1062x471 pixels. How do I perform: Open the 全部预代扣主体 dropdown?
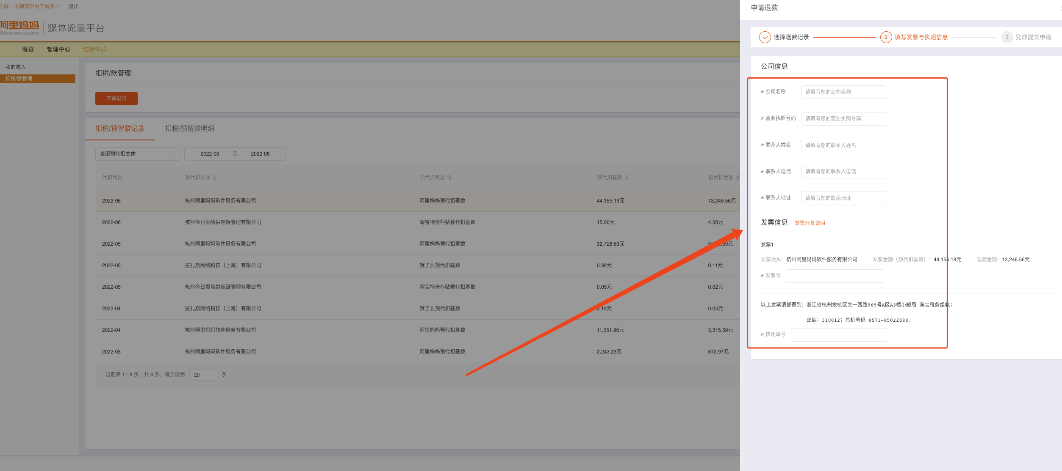138,154
